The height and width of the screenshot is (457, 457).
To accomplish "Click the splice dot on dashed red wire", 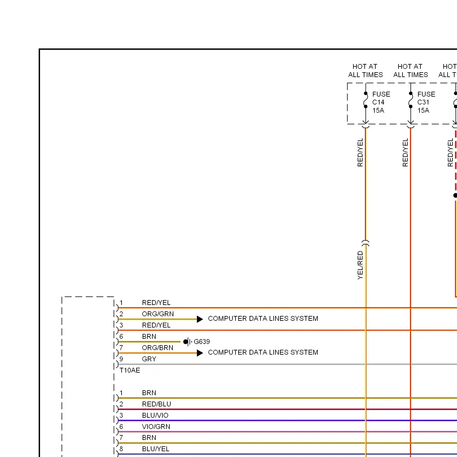I will click(455, 195).
